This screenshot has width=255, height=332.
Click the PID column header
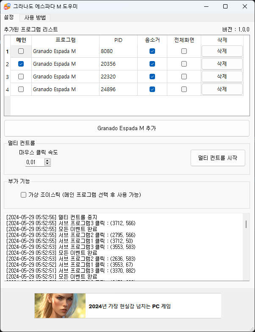click(x=119, y=40)
